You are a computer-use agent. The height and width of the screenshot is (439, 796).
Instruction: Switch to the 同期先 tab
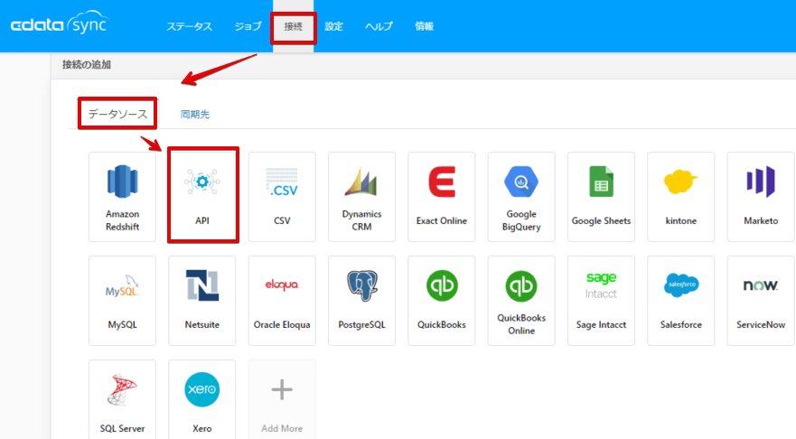(x=195, y=114)
